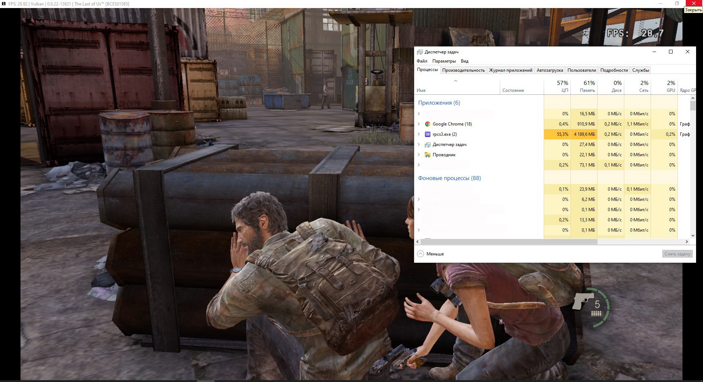Click the 13,3 МБ background process memory cell
Screen dimensions: 703x382
click(584, 220)
